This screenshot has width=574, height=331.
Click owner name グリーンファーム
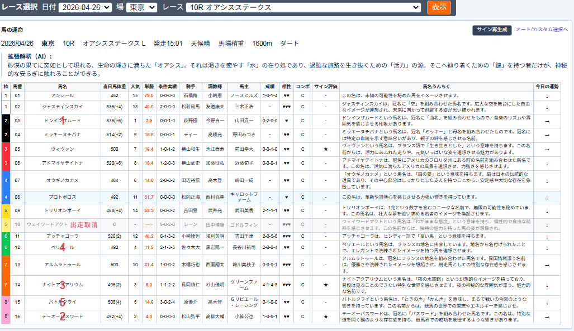tap(244, 285)
